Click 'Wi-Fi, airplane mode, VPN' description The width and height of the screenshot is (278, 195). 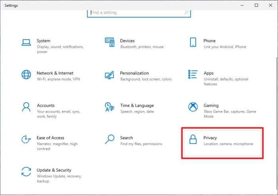58,79
